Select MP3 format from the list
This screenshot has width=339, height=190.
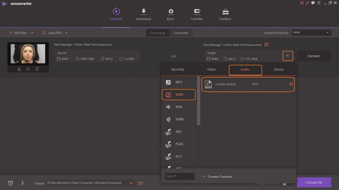[x=178, y=82]
